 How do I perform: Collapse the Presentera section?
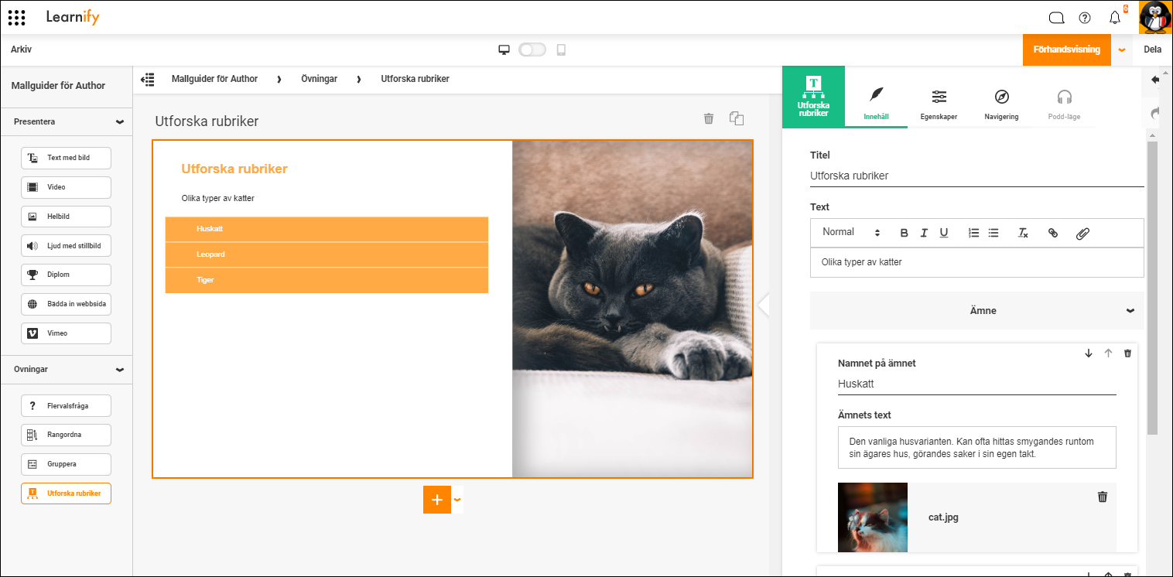(120, 122)
